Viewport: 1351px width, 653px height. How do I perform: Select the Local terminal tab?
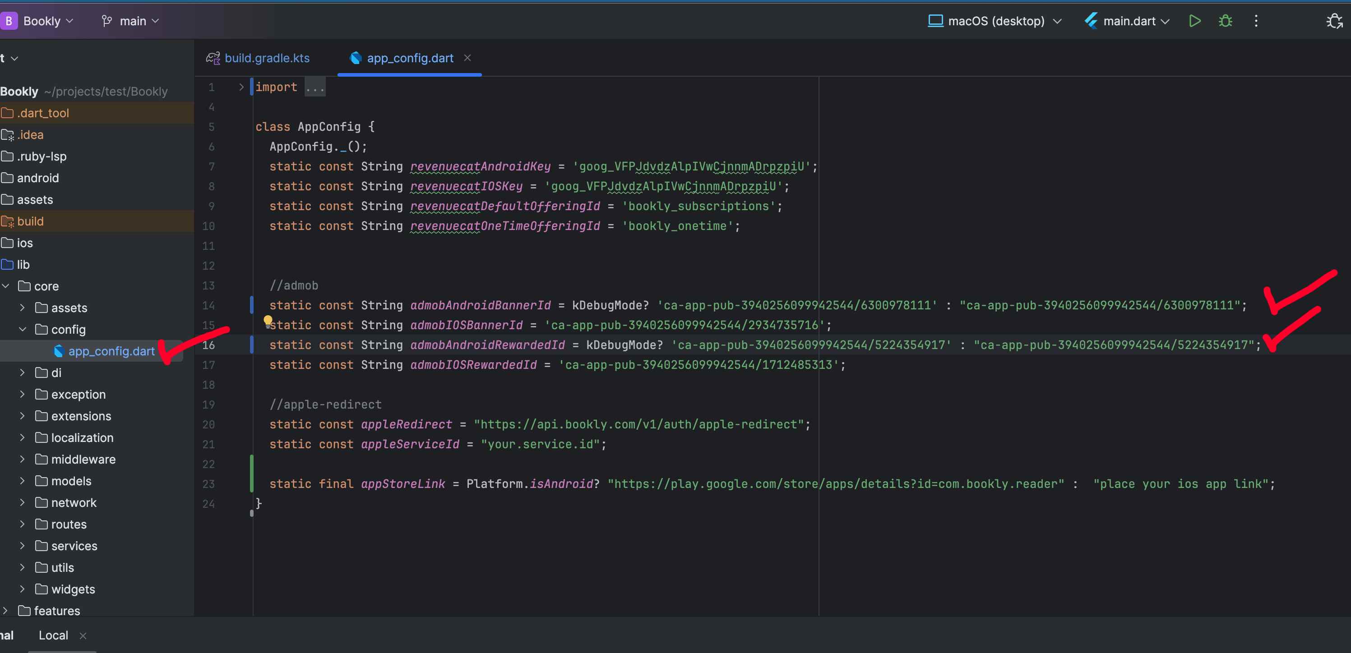pos(53,635)
